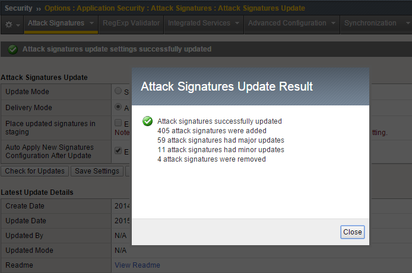Enable placing updated signatures in staging
412x273 pixels.
click(118, 123)
